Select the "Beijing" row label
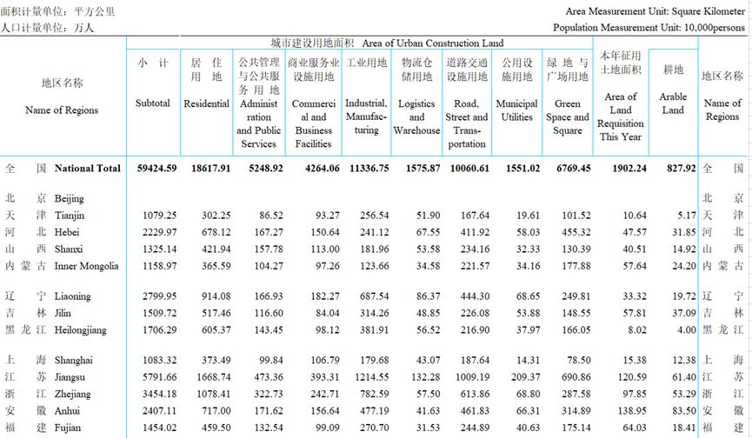752x438 pixels. [69, 199]
